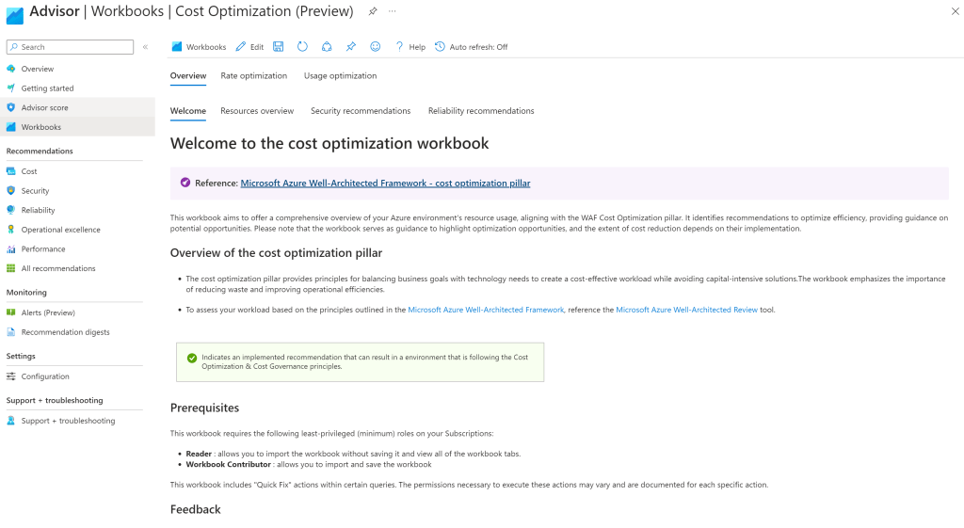
Task: Open Well-Architected Framework cost optimization pillar link
Action: pos(385,184)
